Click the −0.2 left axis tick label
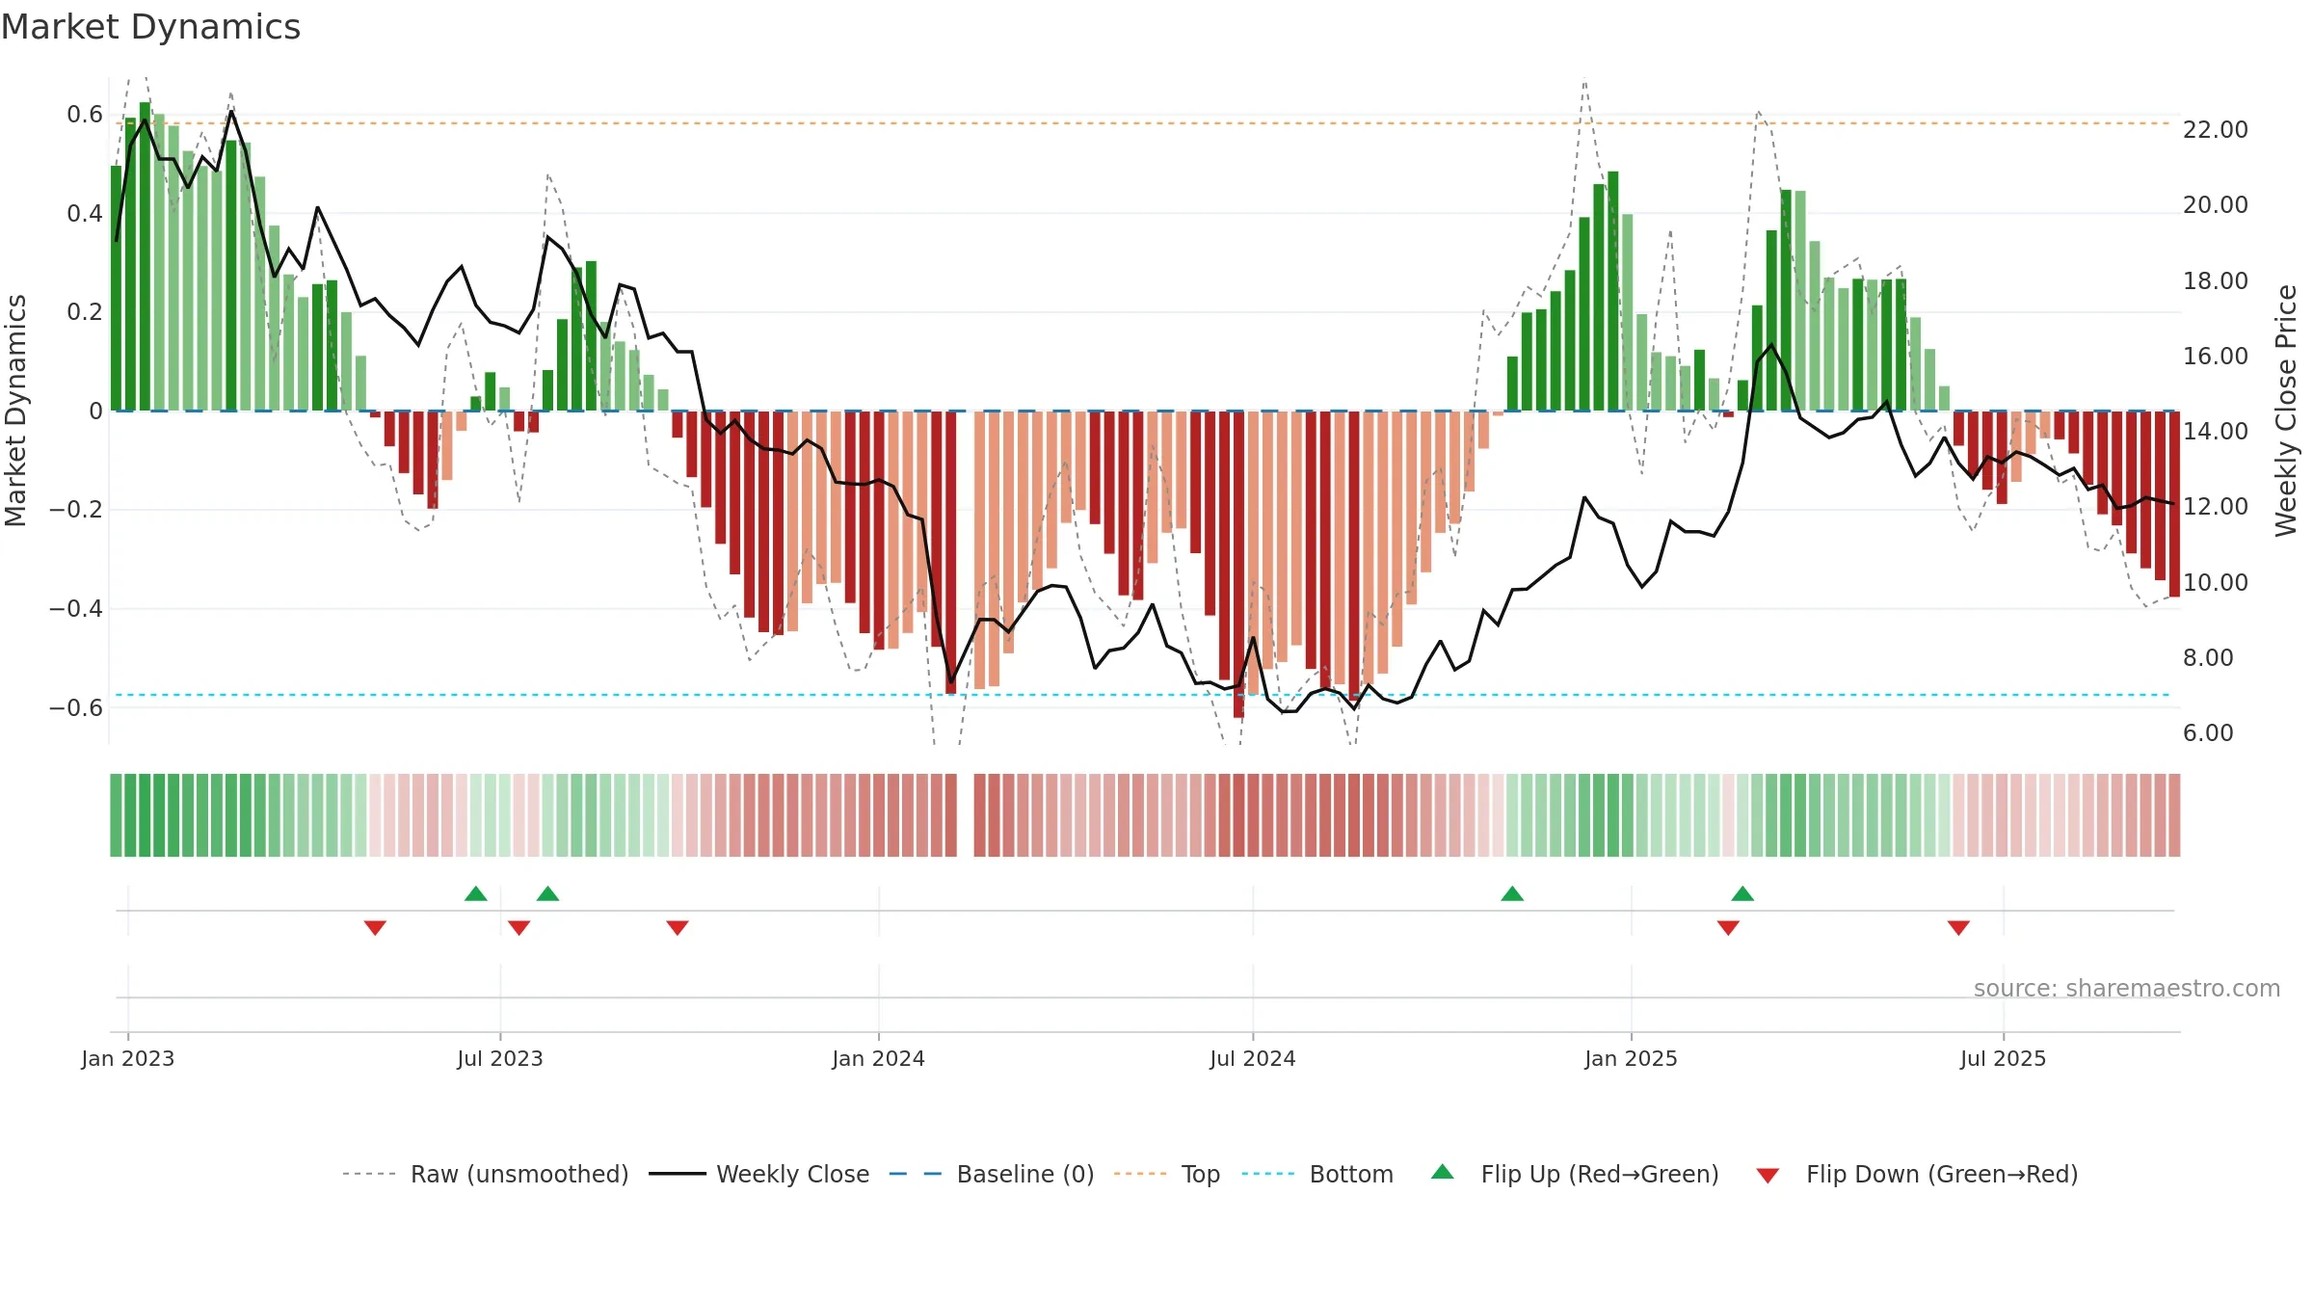This screenshot has height=1301, width=2313. click(76, 510)
